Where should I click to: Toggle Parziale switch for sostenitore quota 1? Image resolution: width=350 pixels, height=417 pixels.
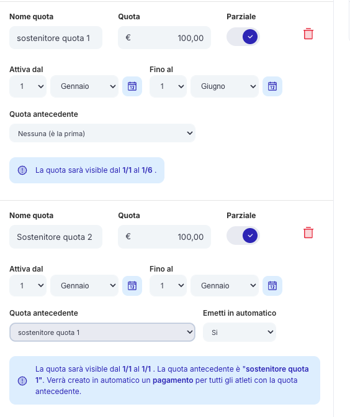click(x=243, y=37)
